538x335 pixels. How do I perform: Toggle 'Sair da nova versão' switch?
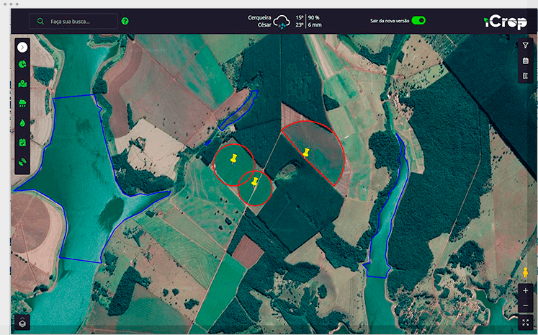418,20
